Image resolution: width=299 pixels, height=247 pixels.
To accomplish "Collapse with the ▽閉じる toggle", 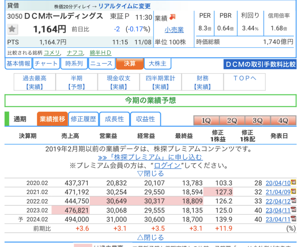I will [x=151, y=173].
